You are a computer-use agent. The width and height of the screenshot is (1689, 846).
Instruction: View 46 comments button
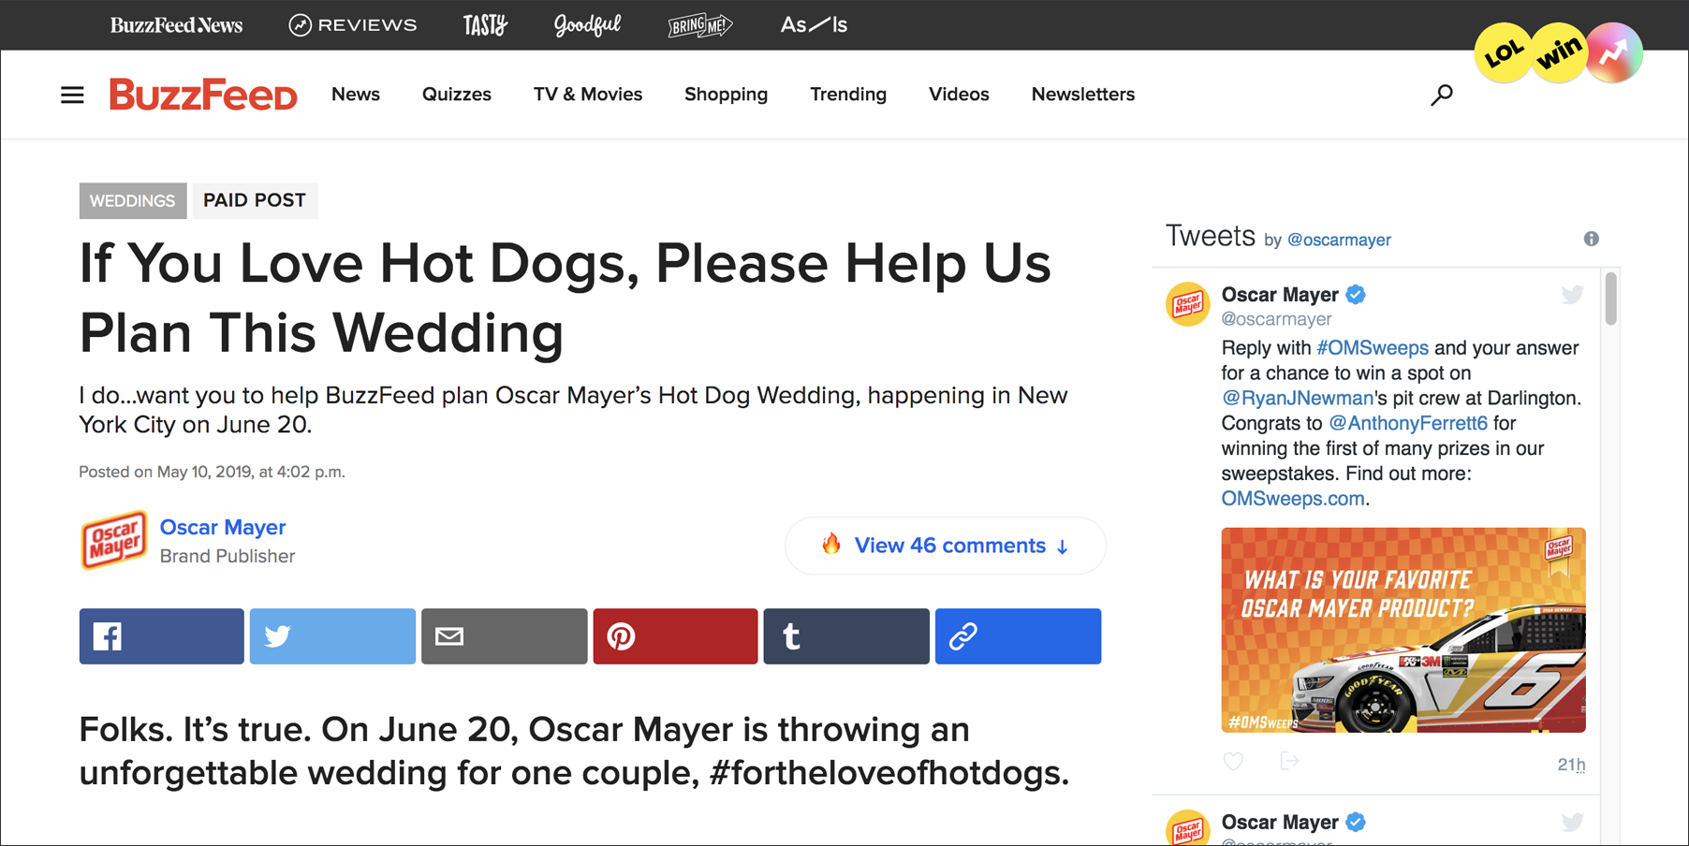[946, 546]
